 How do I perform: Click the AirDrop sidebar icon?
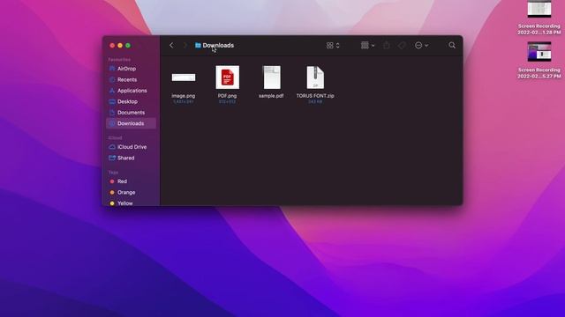(112, 69)
